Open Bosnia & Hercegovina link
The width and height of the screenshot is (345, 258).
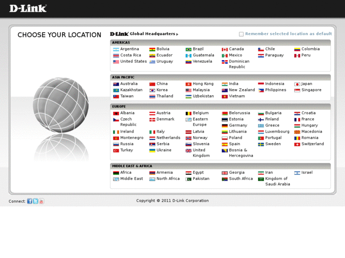point(241,153)
